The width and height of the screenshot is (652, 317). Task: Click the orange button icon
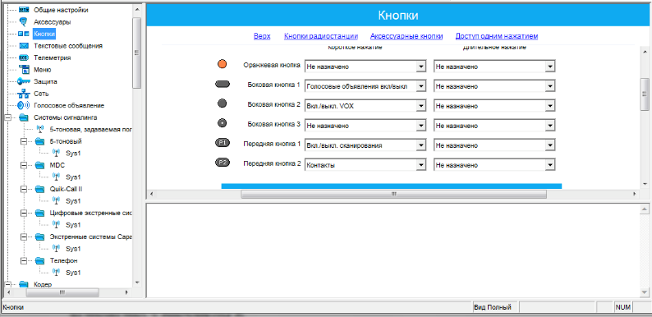tap(222, 64)
